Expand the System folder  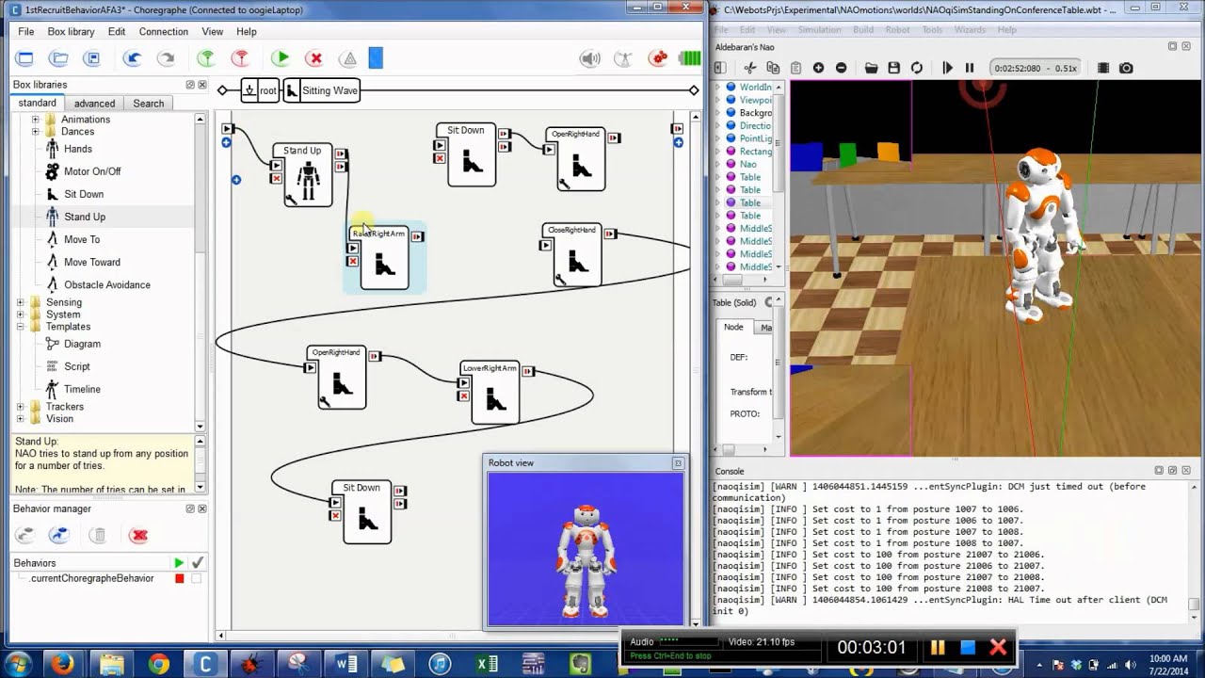tap(21, 315)
